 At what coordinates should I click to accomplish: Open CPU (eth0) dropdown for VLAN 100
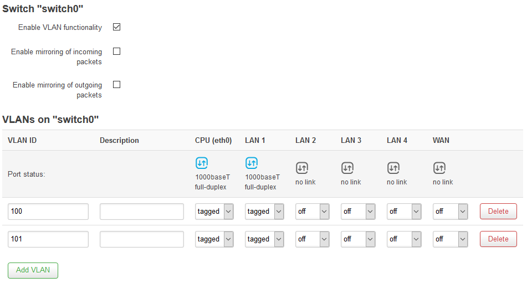(214, 212)
